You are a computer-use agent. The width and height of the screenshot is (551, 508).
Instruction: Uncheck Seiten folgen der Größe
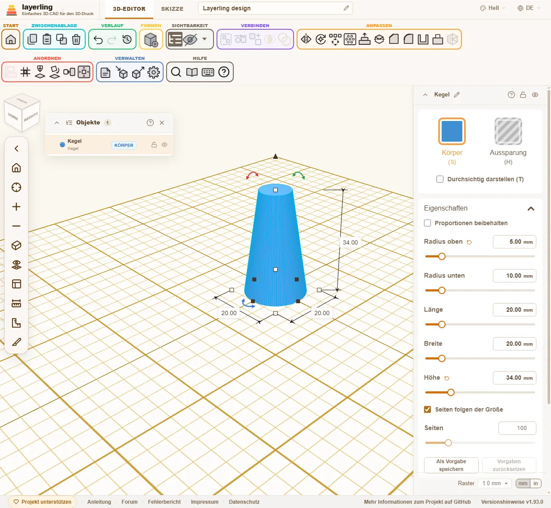[x=427, y=409]
